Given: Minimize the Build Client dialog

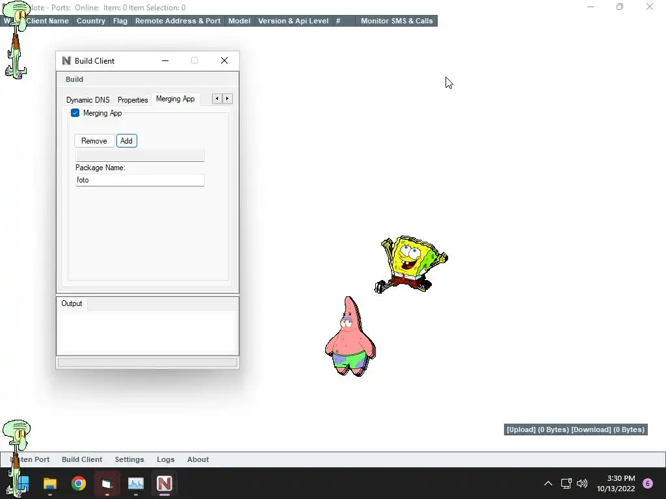Looking at the screenshot, I should (x=165, y=60).
